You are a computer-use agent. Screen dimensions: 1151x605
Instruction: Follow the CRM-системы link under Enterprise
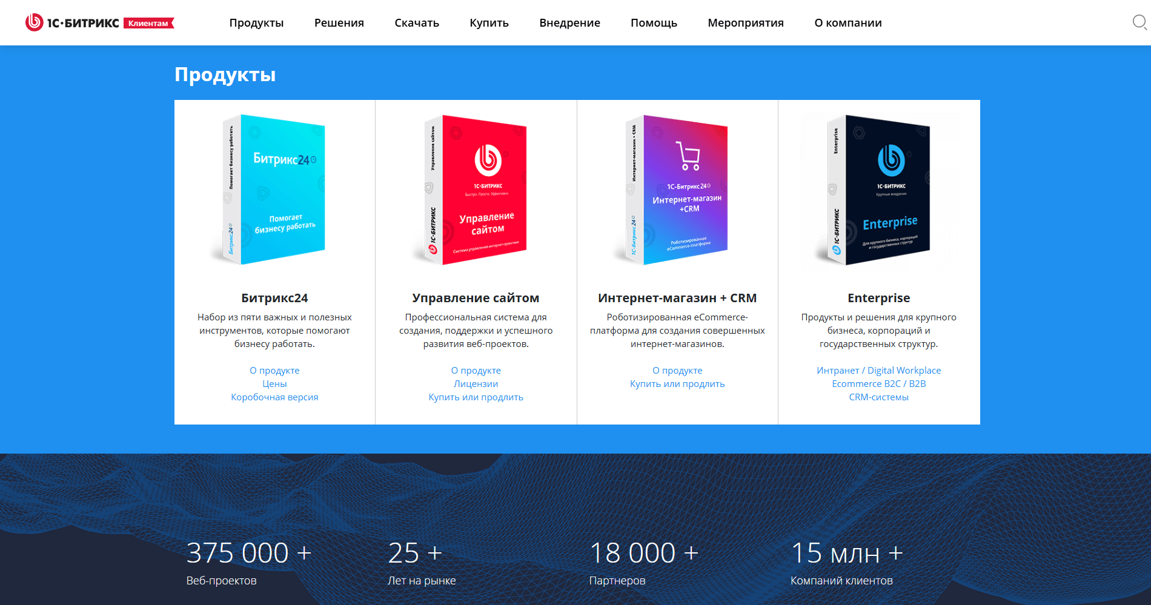pyautogui.click(x=878, y=397)
